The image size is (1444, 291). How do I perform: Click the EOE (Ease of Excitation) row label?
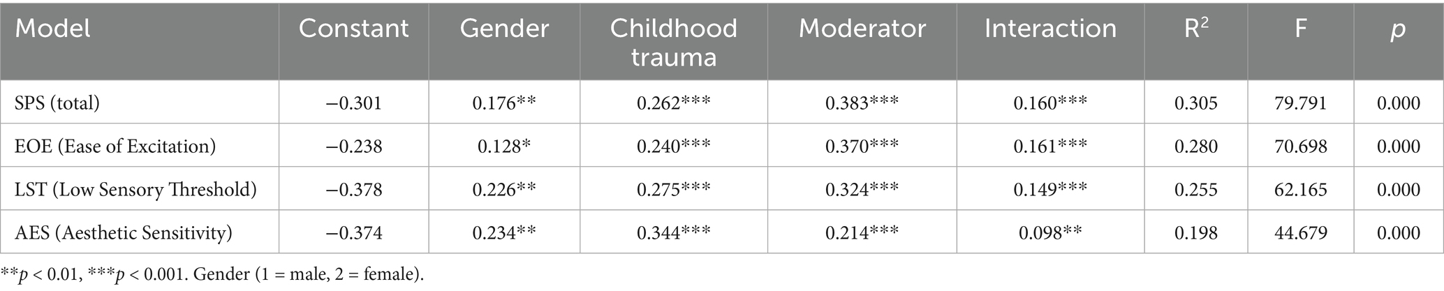pyautogui.click(x=115, y=147)
